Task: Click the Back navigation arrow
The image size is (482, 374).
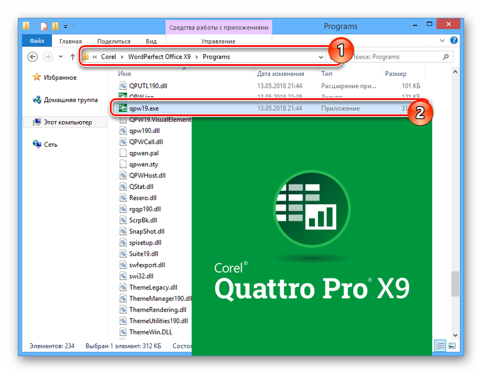Action: coord(32,57)
